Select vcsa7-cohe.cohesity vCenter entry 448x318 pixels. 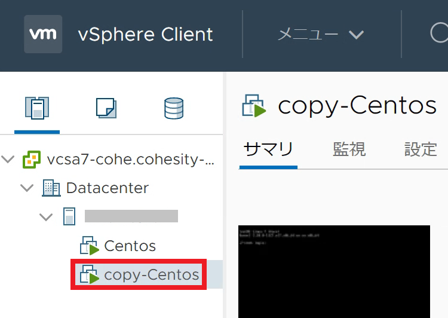point(131,159)
